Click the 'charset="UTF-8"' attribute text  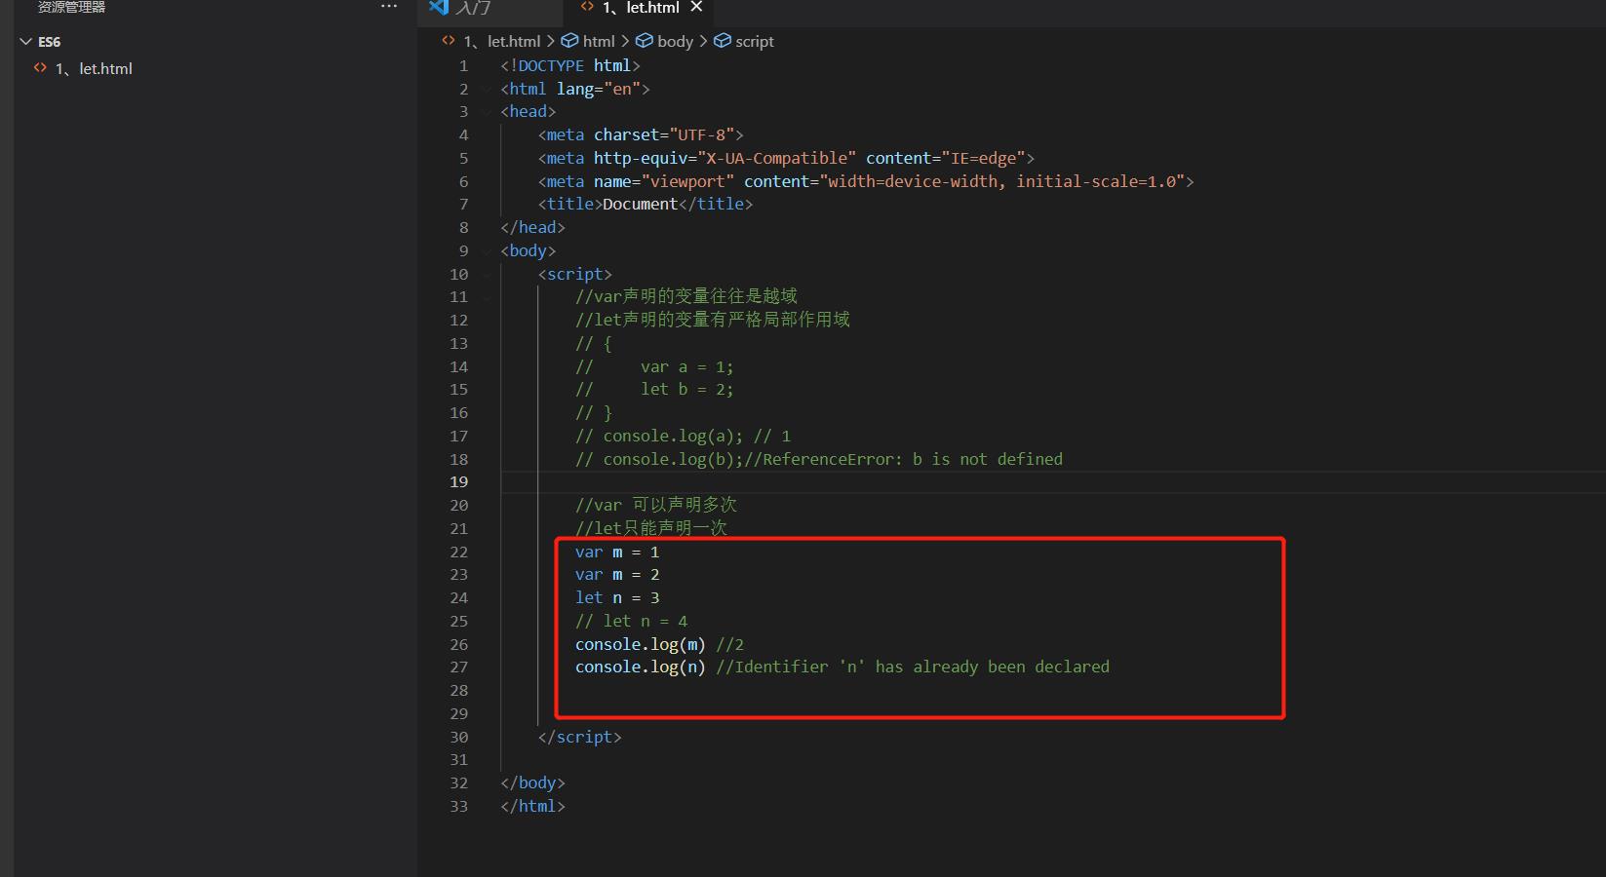point(664,134)
